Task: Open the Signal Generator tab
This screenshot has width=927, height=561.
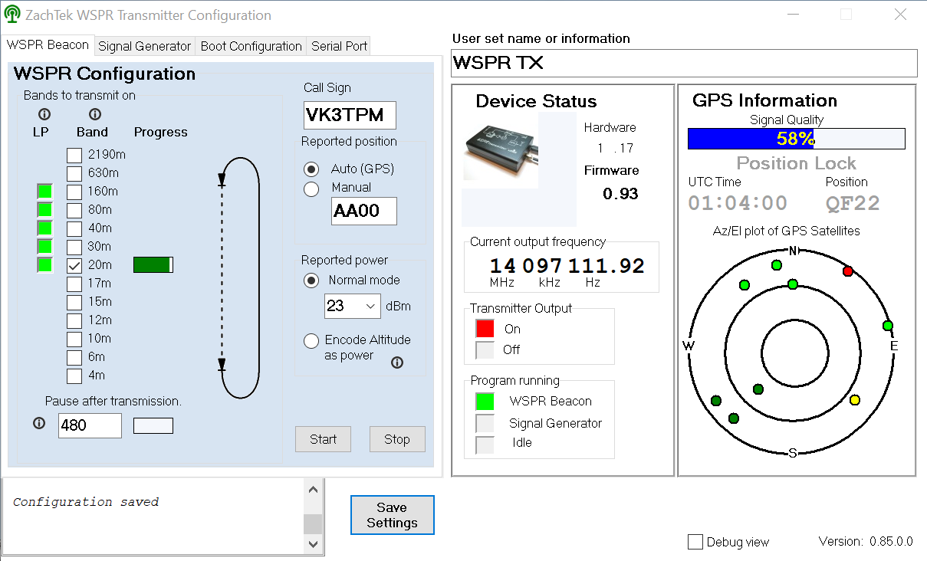Action: (145, 46)
